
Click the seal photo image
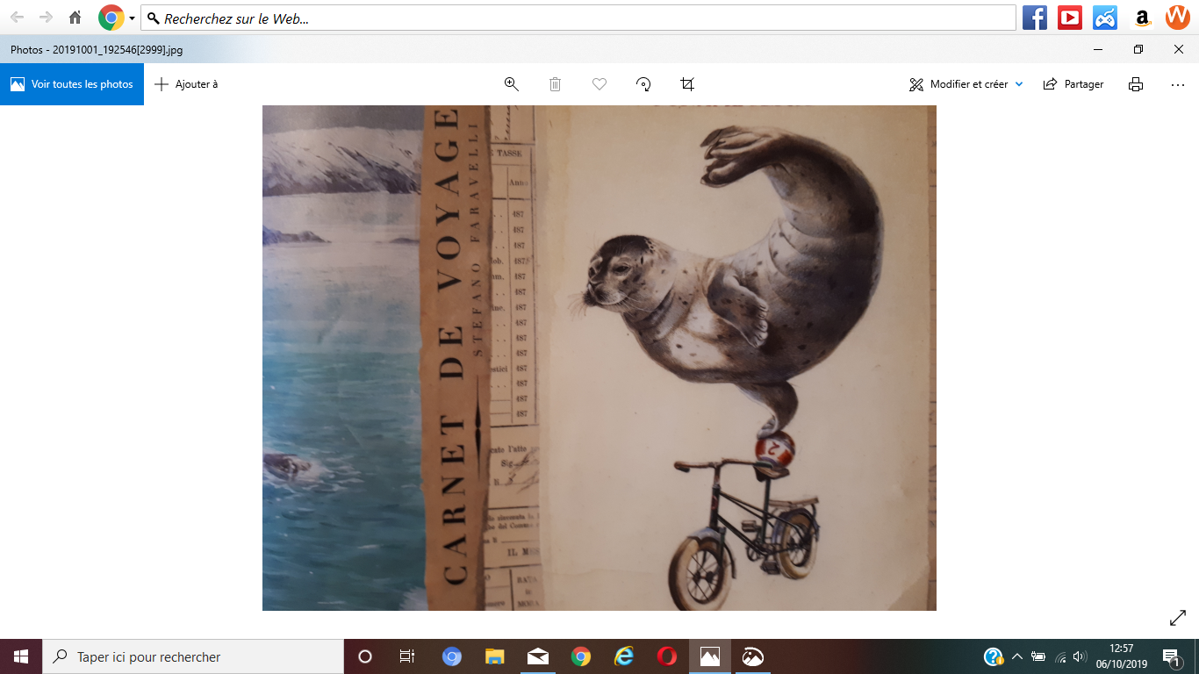[599, 358]
